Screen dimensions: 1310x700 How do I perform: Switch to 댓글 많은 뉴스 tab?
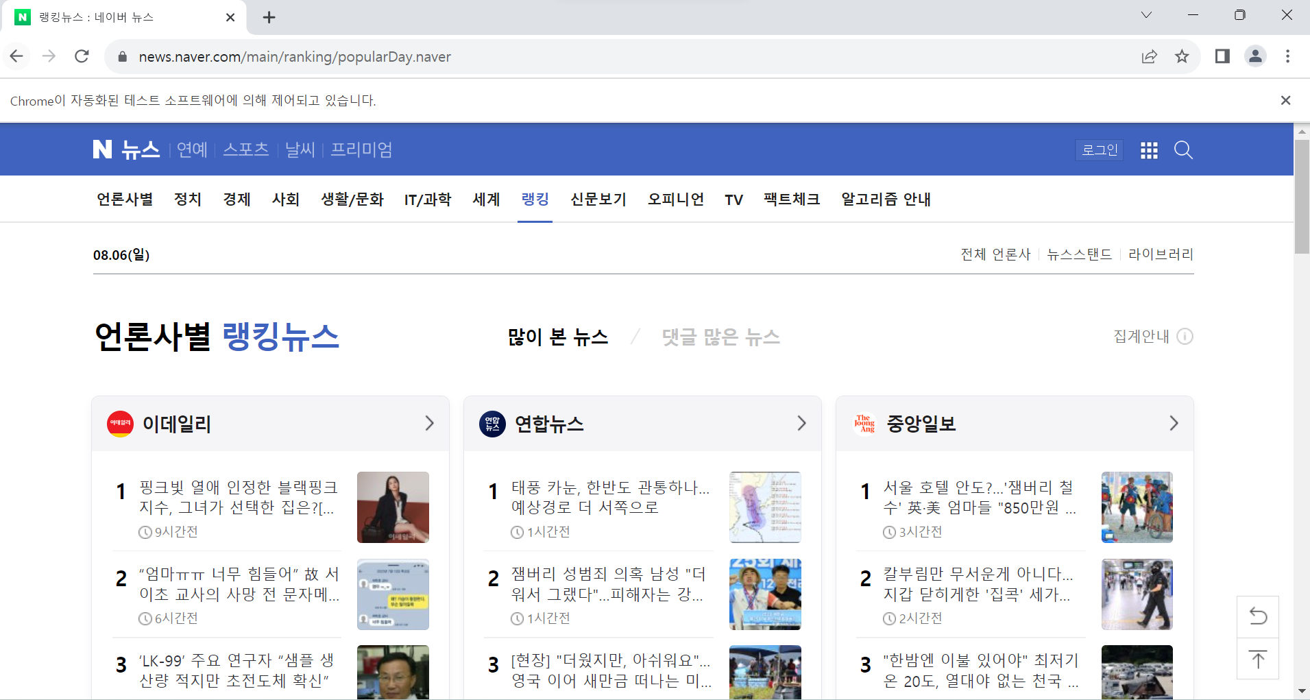(721, 337)
